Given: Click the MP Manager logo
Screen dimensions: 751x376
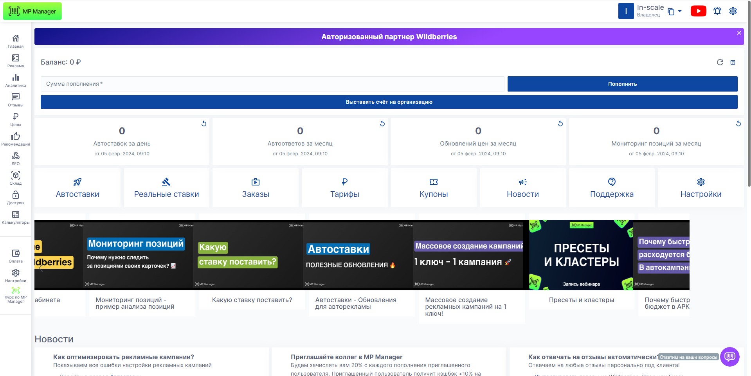Looking at the screenshot, I should 32,11.
